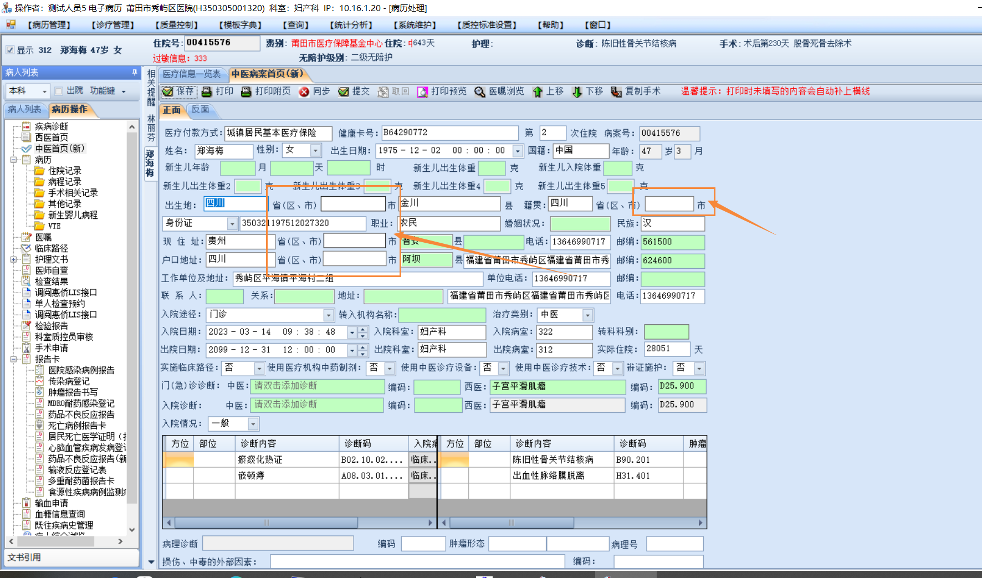Expand the 护理文书 tree node
The width and height of the screenshot is (982, 578).
pos(13,259)
